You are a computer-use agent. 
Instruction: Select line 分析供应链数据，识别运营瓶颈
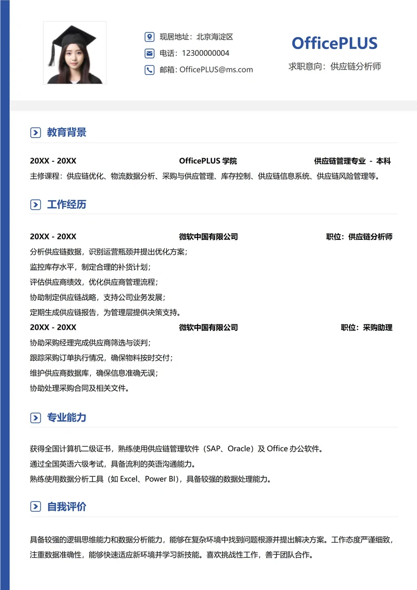point(108,252)
